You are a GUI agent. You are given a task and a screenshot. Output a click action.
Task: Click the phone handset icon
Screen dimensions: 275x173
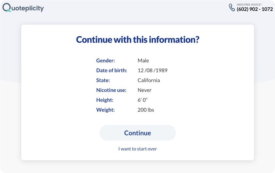point(232,7)
